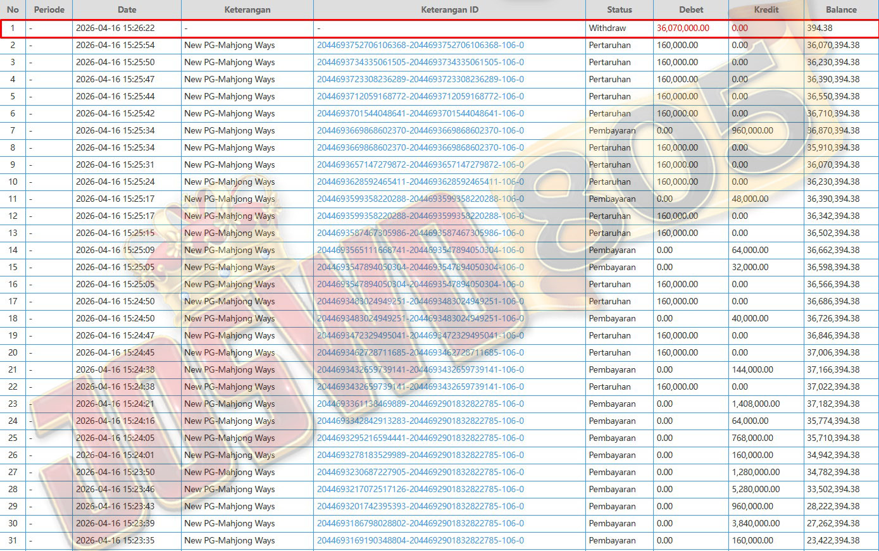Open the Keterangan ID link in row 20
The width and height of the screenshot is (879, 551).
pyautogui.click(x=420, y=353)
